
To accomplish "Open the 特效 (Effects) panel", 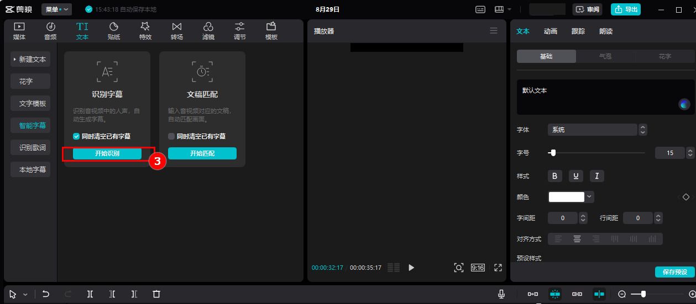I will click(x=145, y=31).
